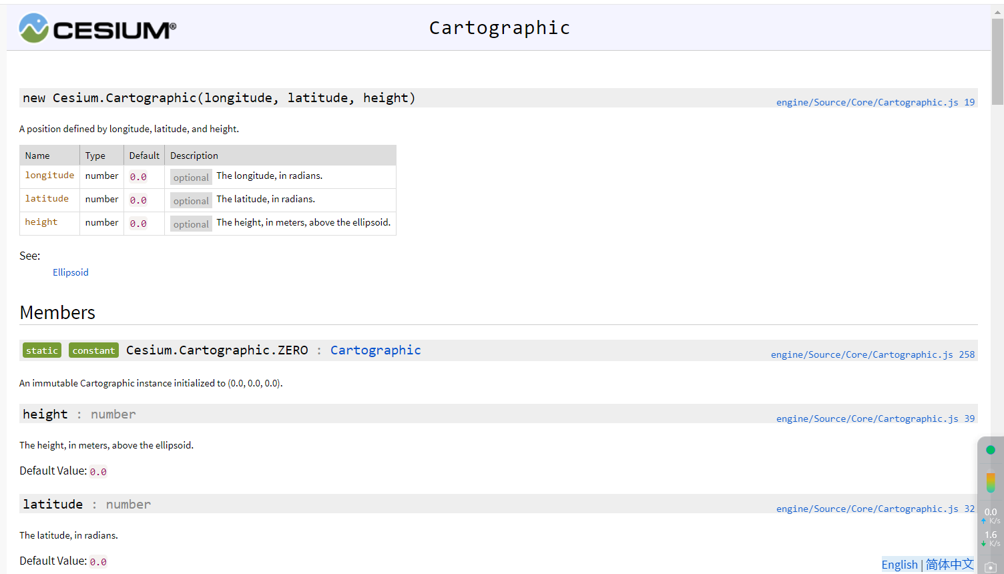
Task: Switch language to 简体中文
Action: point(949,565)
